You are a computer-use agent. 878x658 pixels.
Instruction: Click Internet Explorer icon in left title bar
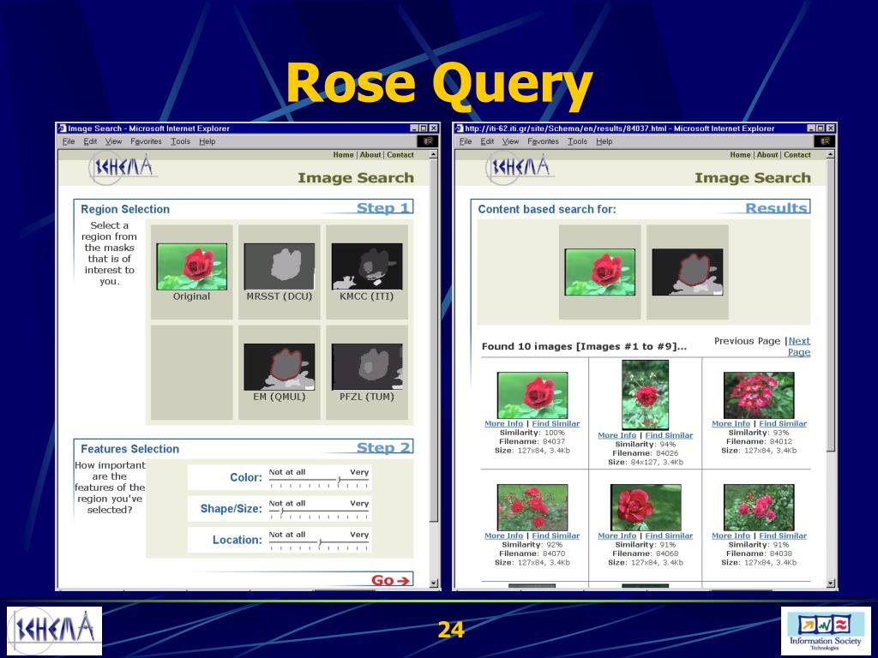point(62,129)
